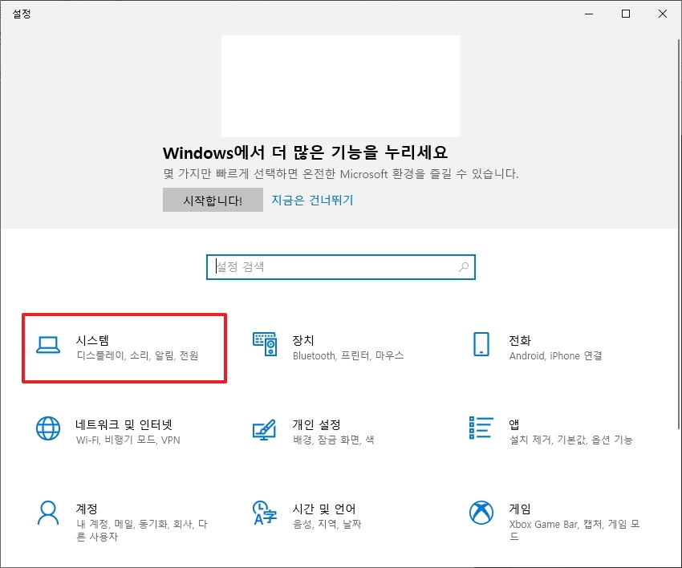Click 음성, 지역, 날짜 description

[x=327, y=524]
